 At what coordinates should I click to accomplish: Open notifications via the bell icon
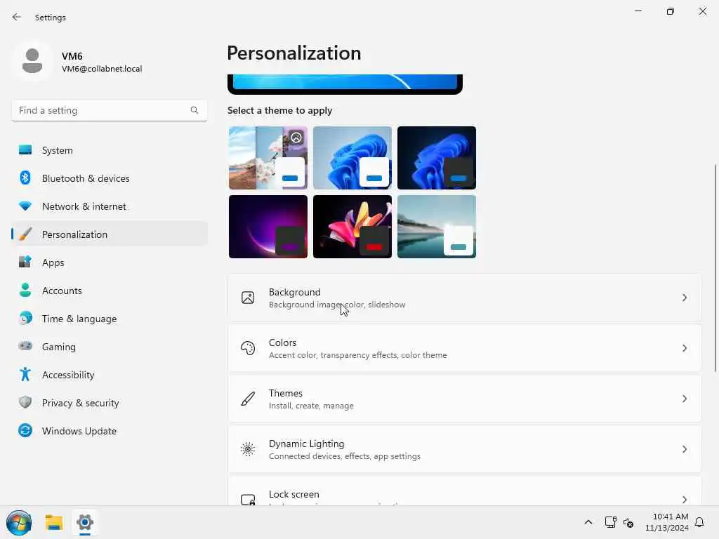[x=699, y=522]
